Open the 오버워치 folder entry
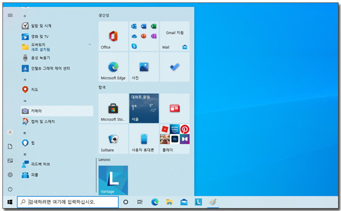The width and height of the screenshot is (341, 211). click(57, 47)
